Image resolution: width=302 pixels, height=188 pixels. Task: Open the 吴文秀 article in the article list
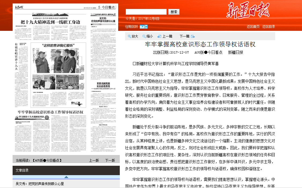[x=40, y=184]
